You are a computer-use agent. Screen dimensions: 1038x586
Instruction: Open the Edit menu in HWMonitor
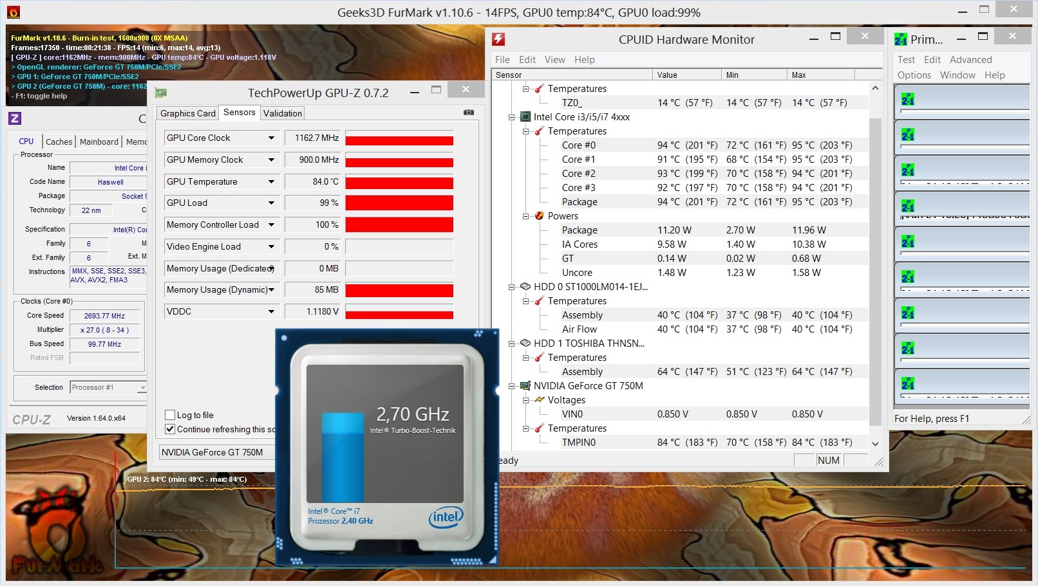[x=527, y=60]
